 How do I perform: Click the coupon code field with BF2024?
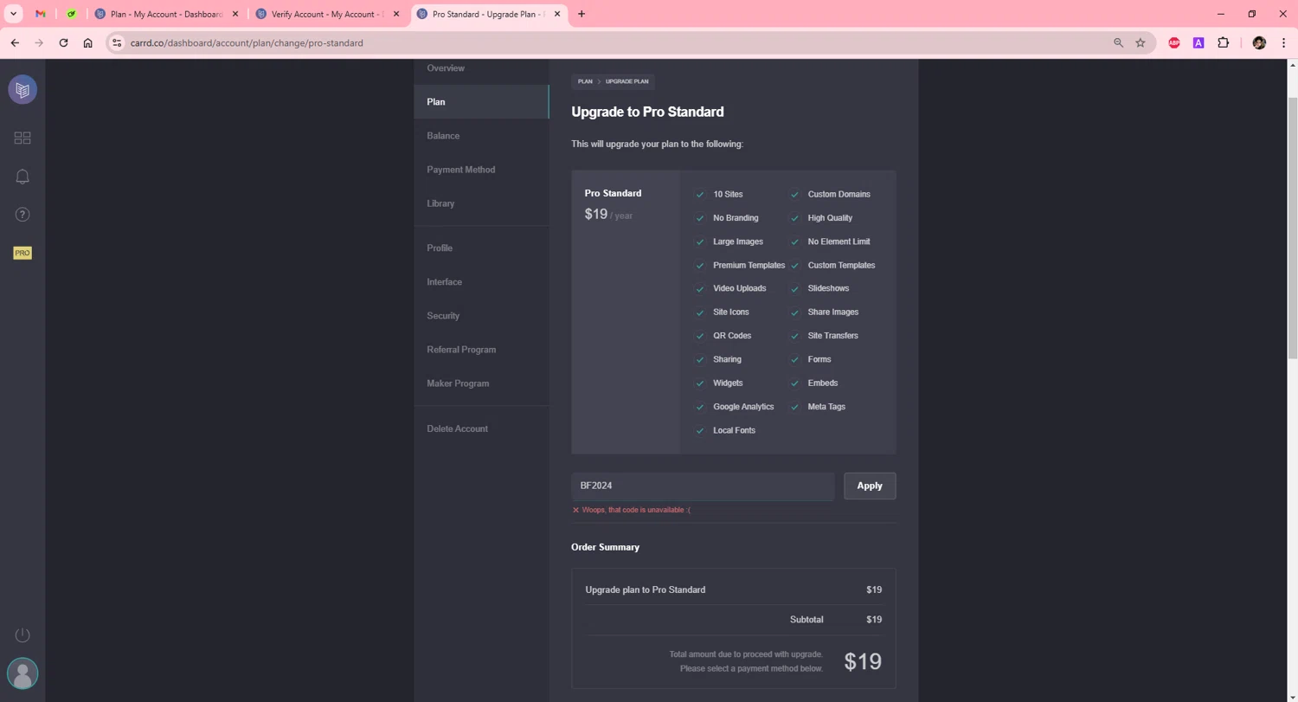tap(703, 486)
